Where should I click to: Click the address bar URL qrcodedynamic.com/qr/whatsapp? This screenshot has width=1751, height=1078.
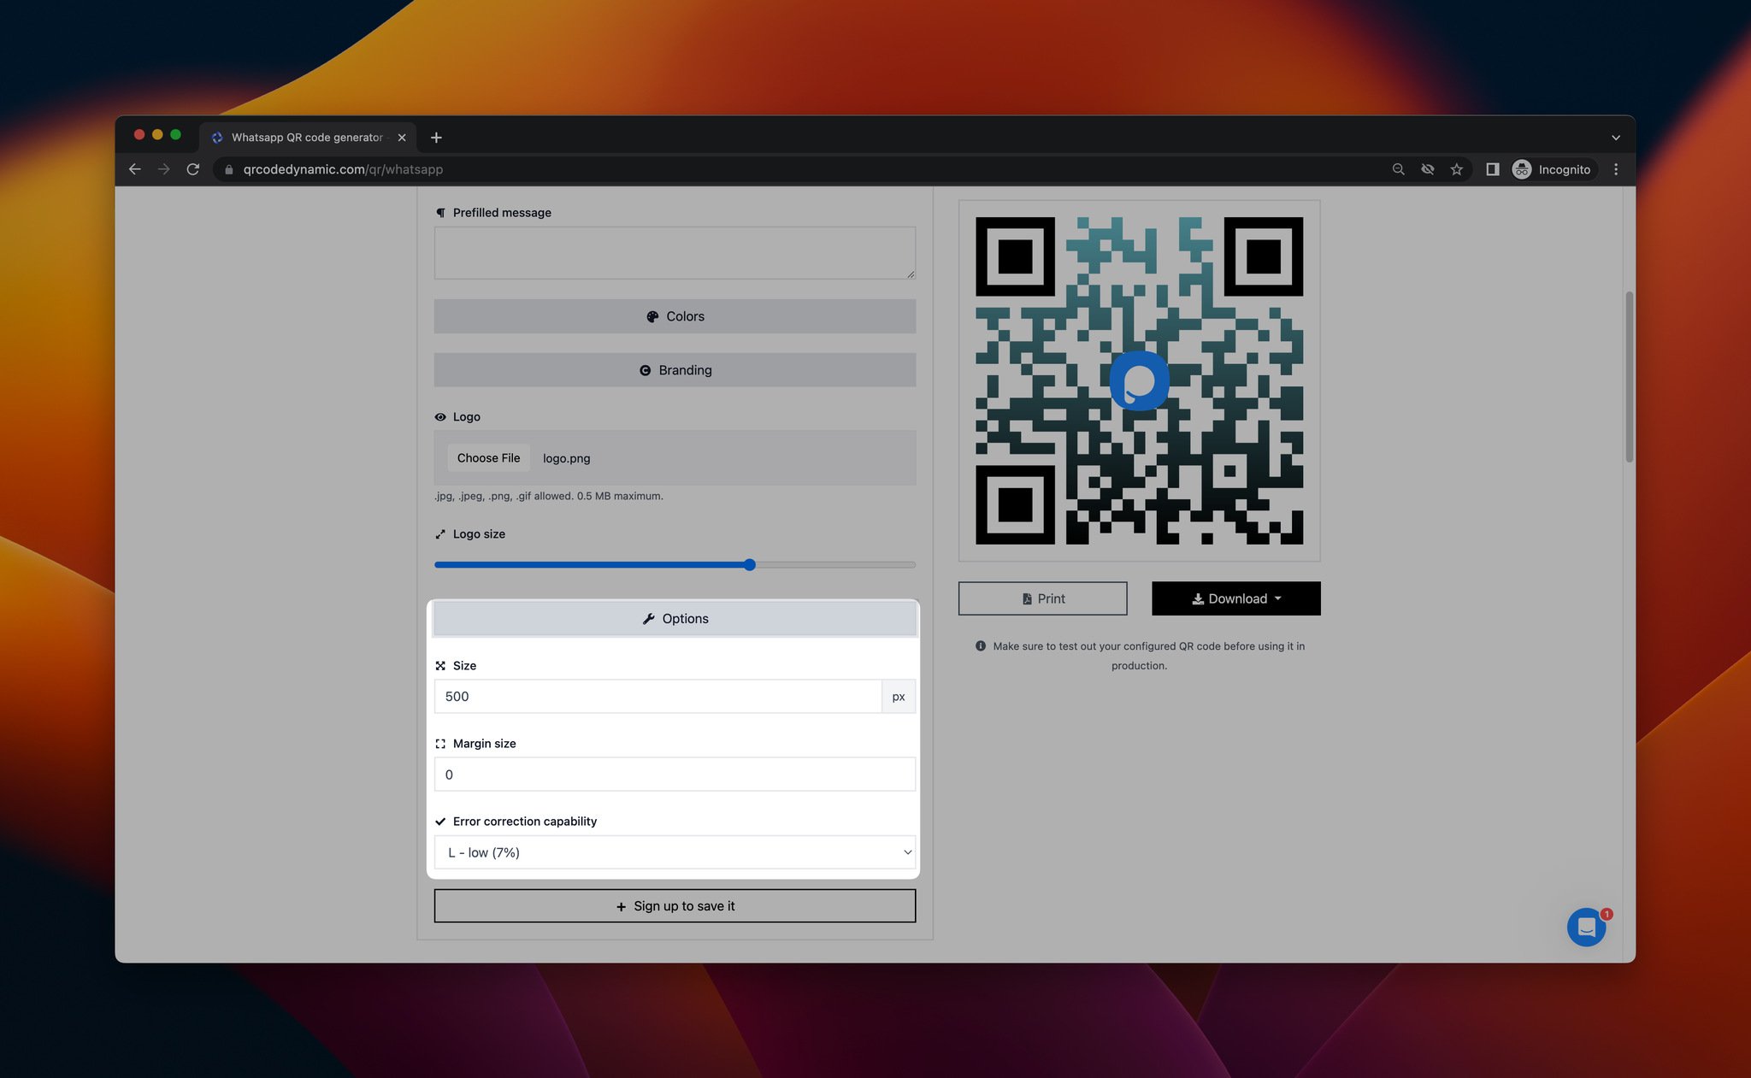pyautogui.click(x=343, y=169)
